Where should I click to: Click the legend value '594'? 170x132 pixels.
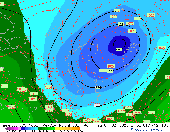tap(76, 131)
